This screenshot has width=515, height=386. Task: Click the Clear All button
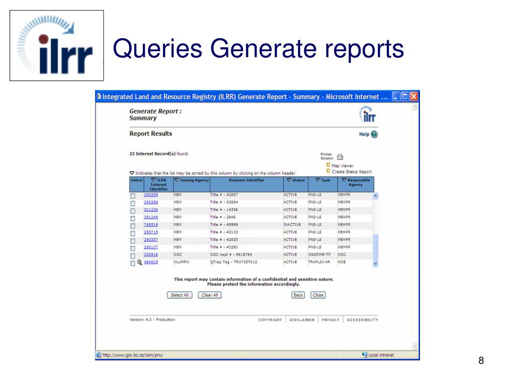click(210, 295)
